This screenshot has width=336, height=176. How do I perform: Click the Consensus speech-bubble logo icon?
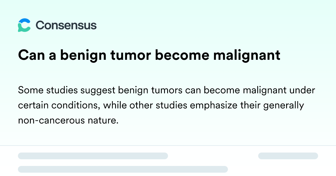click(x=24, y=25)
